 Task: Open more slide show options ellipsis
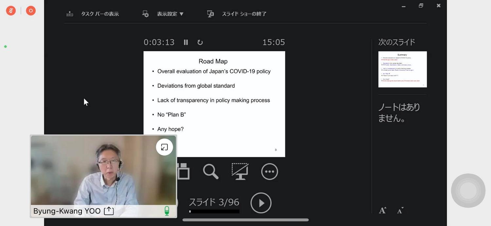(269, 172)
